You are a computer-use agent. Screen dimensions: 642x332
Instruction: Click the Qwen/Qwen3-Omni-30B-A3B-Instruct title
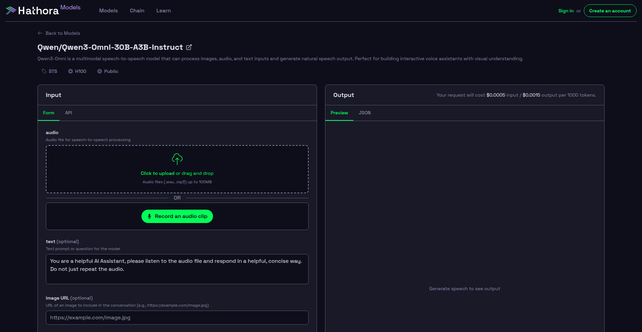click(110, 47)
